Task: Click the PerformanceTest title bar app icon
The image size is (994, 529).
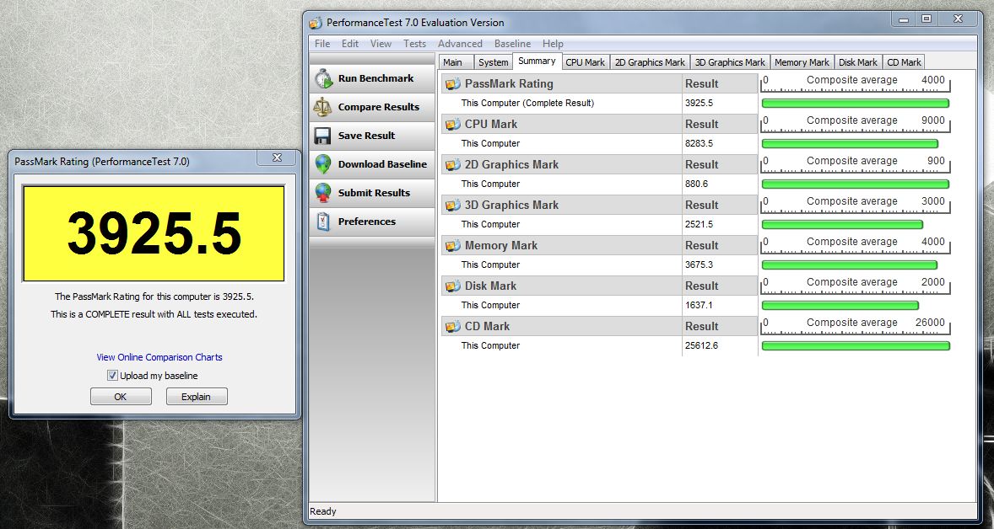Action: (x=316, y=23)
